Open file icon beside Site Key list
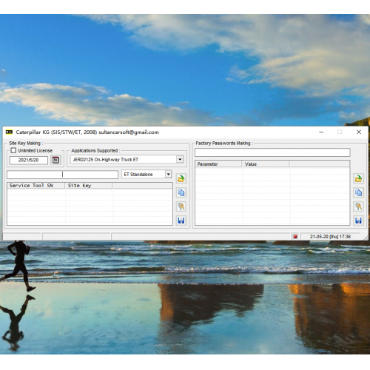This screenshot has width=370, height=370. click(181, 178)
